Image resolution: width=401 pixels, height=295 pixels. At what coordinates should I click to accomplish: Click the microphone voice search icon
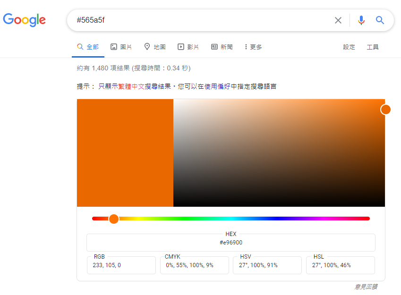[361, 20]
